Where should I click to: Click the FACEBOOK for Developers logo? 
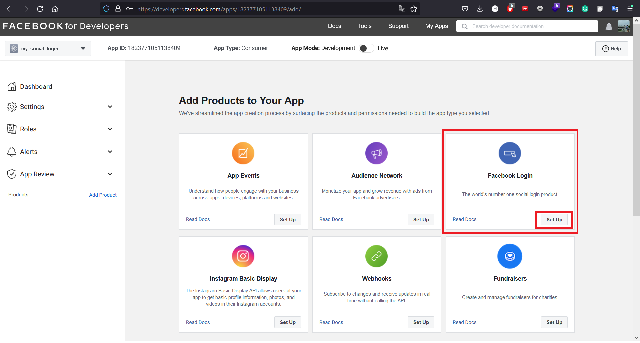tap(66, 26)
